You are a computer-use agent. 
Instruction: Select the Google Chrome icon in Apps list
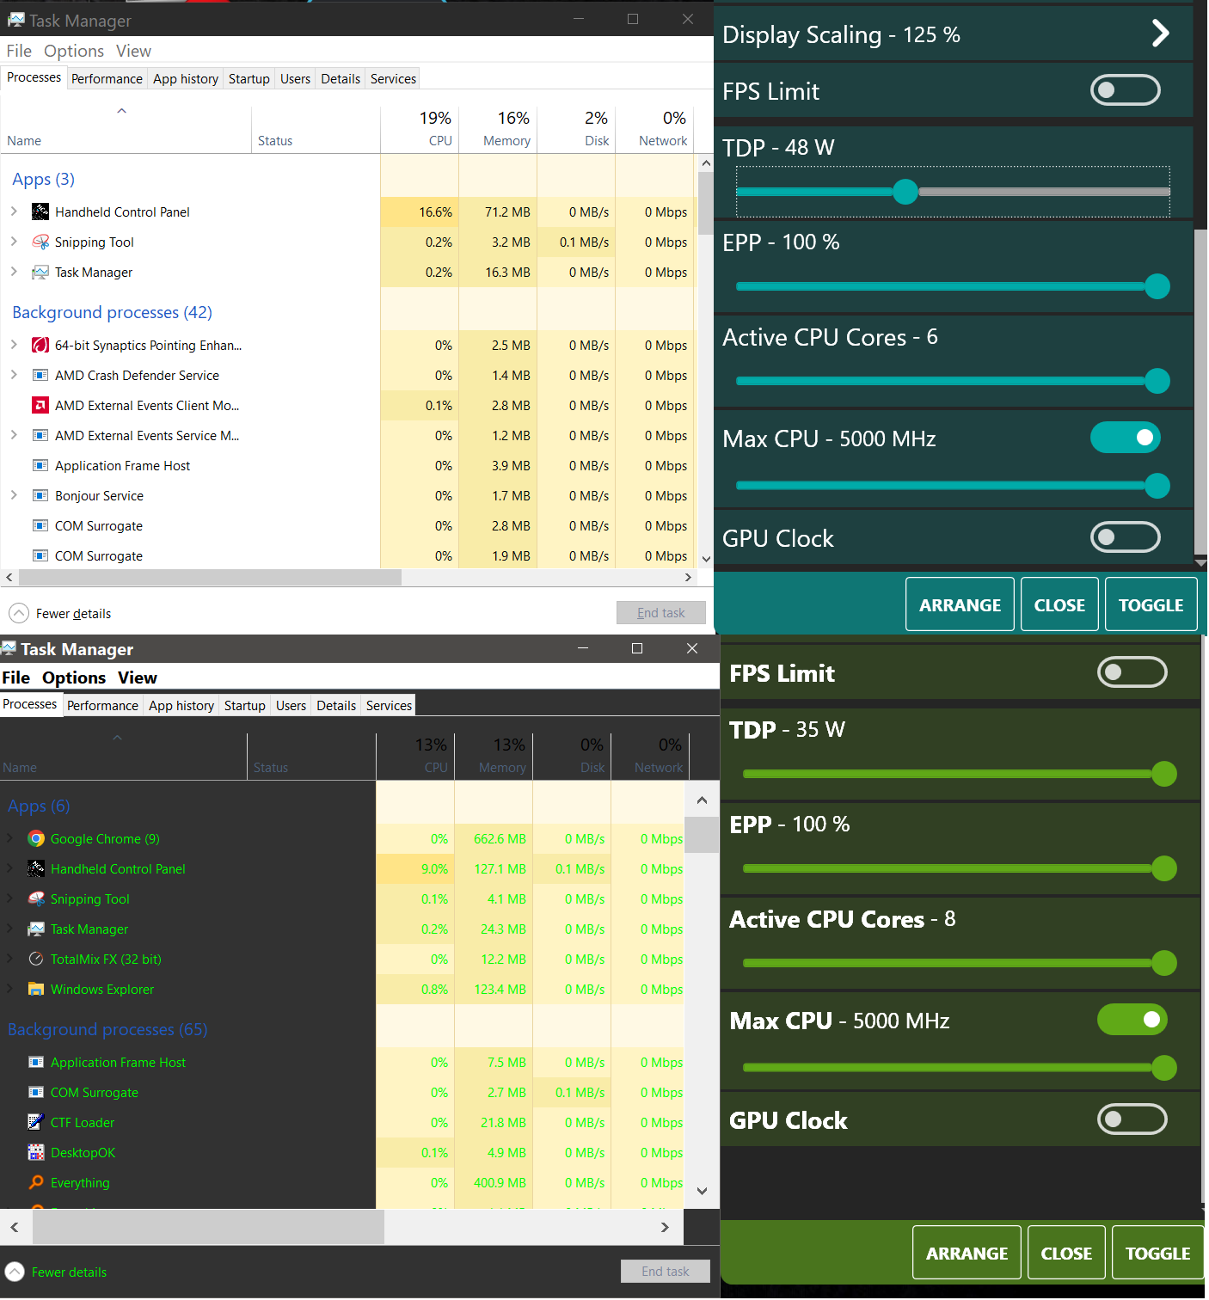pyautogui.click(x=35, y=838)
